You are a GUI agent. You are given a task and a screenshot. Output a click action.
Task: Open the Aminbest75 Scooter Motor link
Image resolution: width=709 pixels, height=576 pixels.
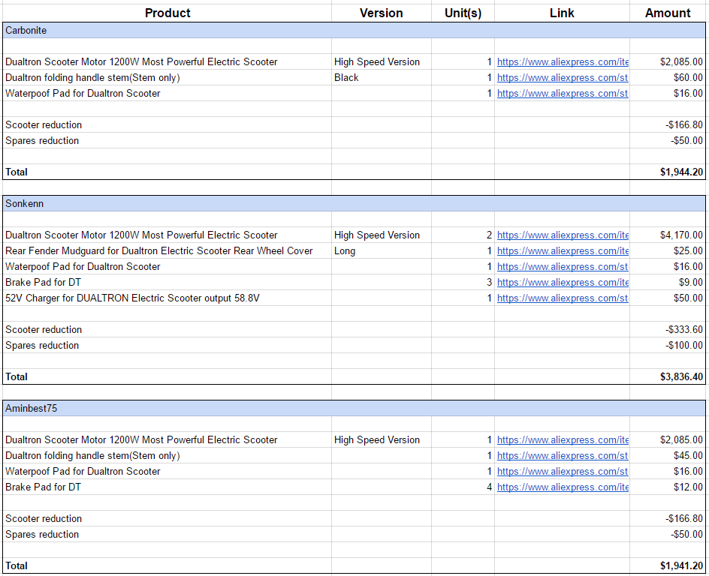(x=563, y=439)
